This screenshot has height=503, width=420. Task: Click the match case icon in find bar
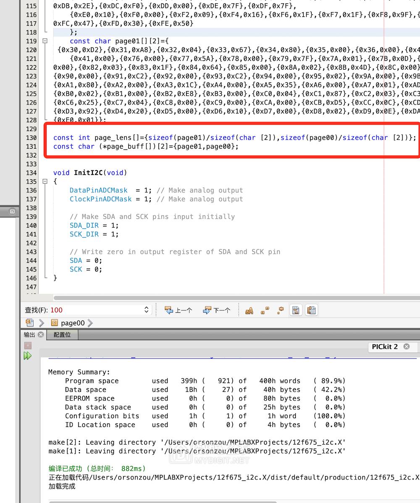pyautogui.click(x=249, y=310)
